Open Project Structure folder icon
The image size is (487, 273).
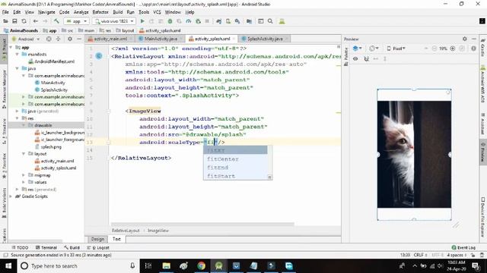coord(249,21)
